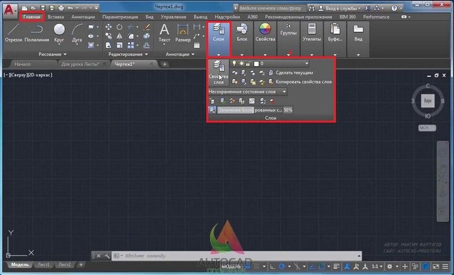Click the Help question mark icon

394,8
